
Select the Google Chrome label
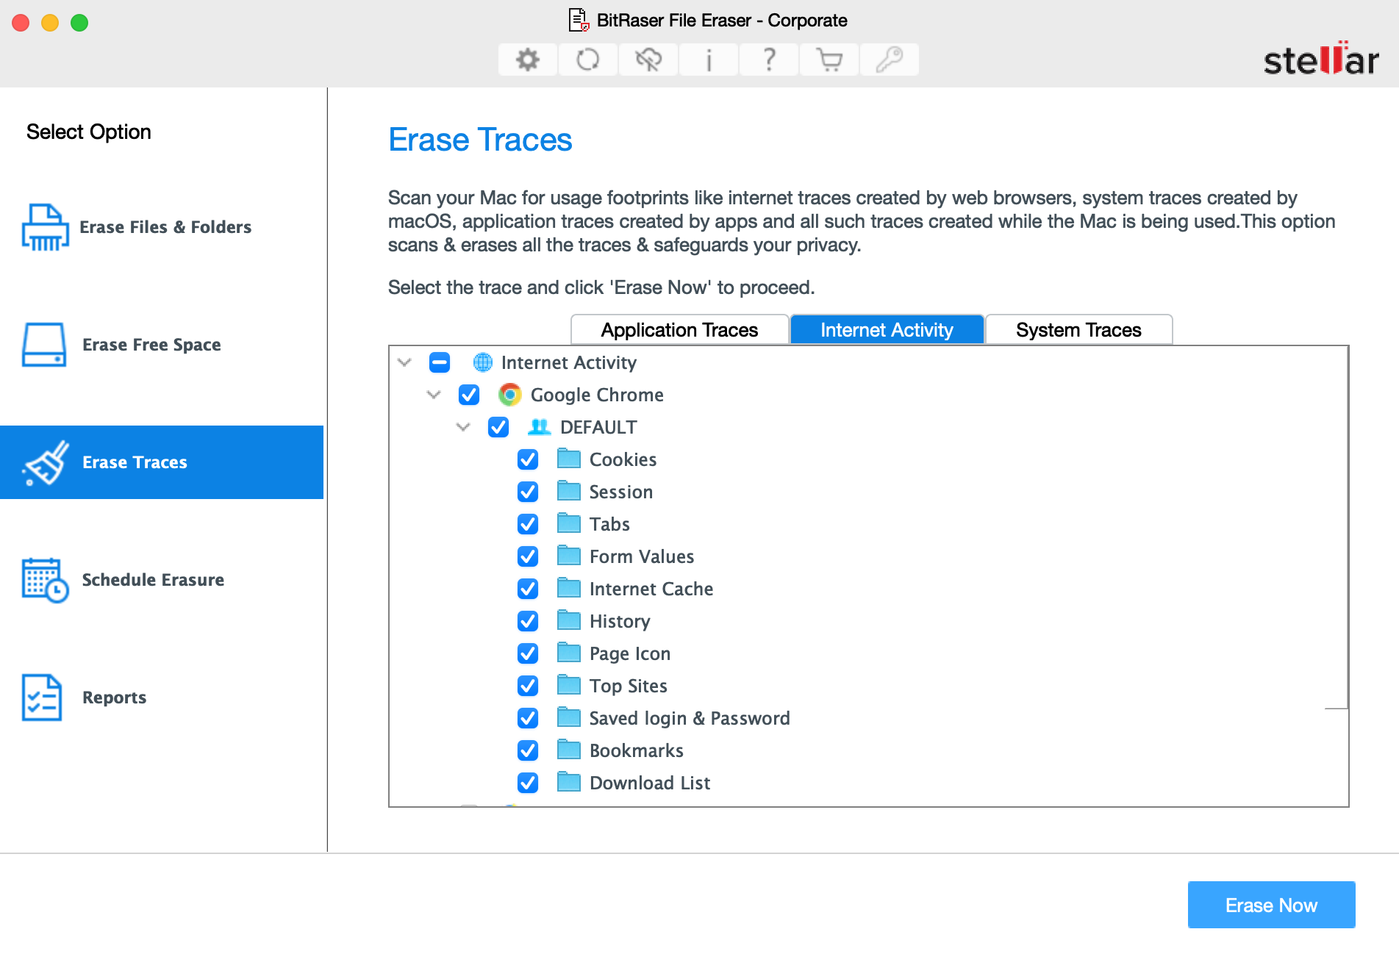[x=597, y=395]
